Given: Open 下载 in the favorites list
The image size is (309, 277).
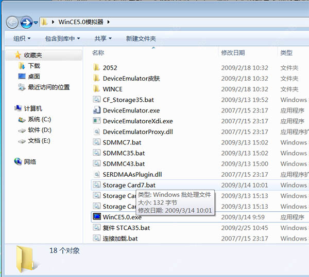Looking at the screenshot, I should click(34, 66).
